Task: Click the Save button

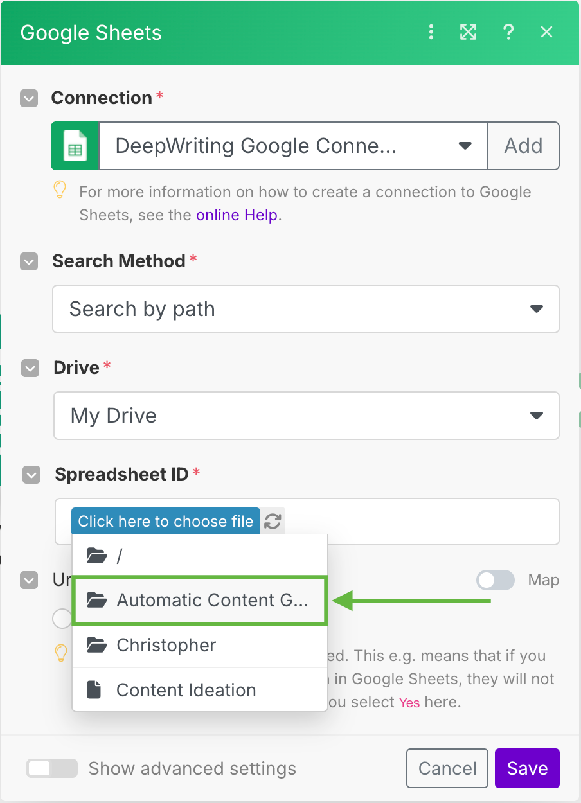Action: (527, 768)
